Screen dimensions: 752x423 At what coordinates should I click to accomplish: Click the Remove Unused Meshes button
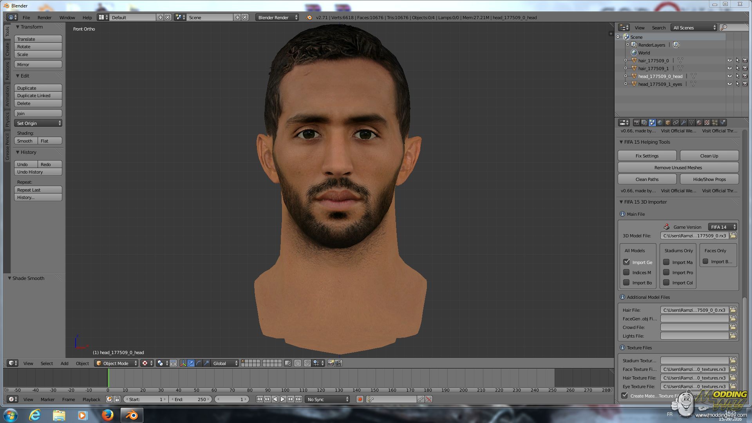(x=678, y=167)
